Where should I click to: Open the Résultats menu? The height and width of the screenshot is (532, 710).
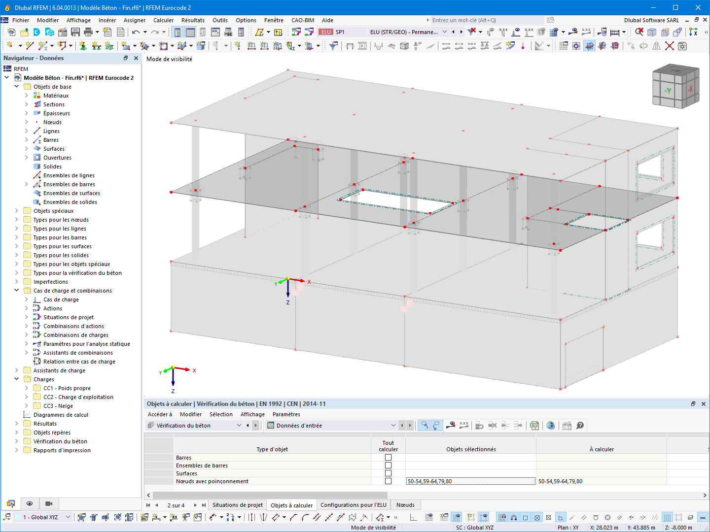pos(193,20)
